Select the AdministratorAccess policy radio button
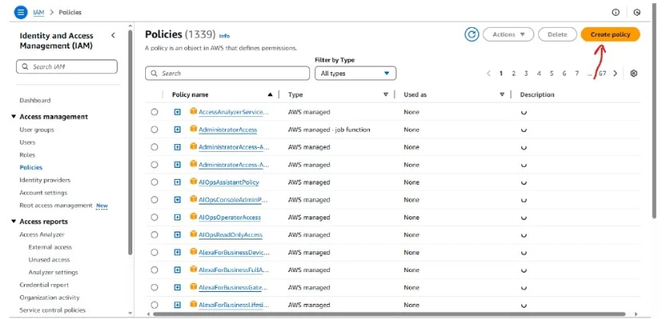 point(154,130)
